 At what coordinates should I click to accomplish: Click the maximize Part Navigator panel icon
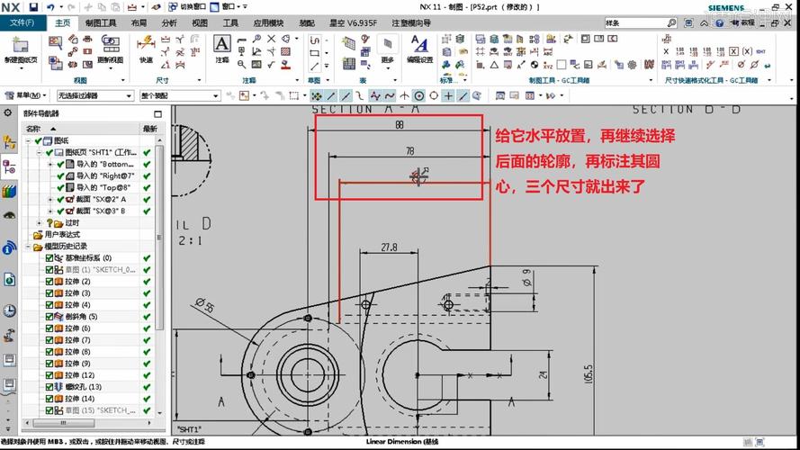point(157,113)
